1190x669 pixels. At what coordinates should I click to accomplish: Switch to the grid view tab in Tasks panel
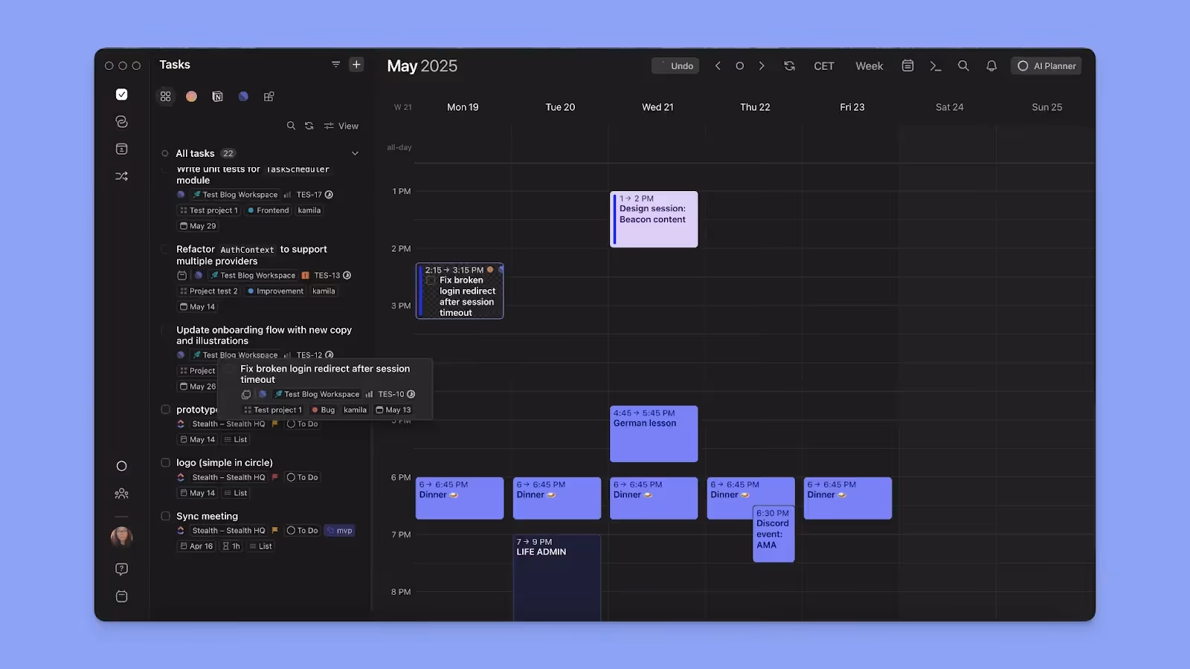click(165, 96)
